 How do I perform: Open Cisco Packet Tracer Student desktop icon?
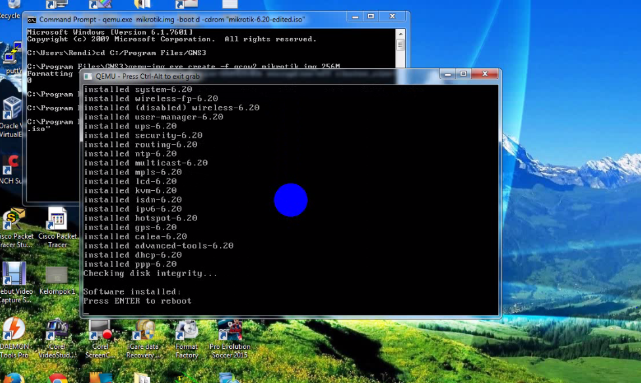click(16, 227)
